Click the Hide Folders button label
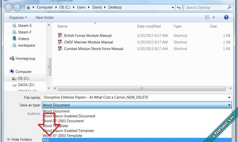The image size is (238, 142). (22, 140)
